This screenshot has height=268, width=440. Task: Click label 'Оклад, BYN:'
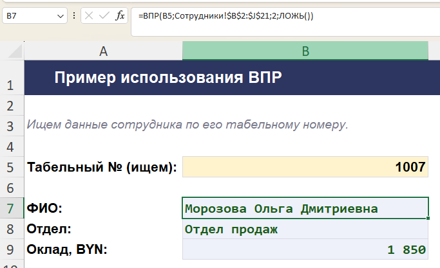coord(67,249)
